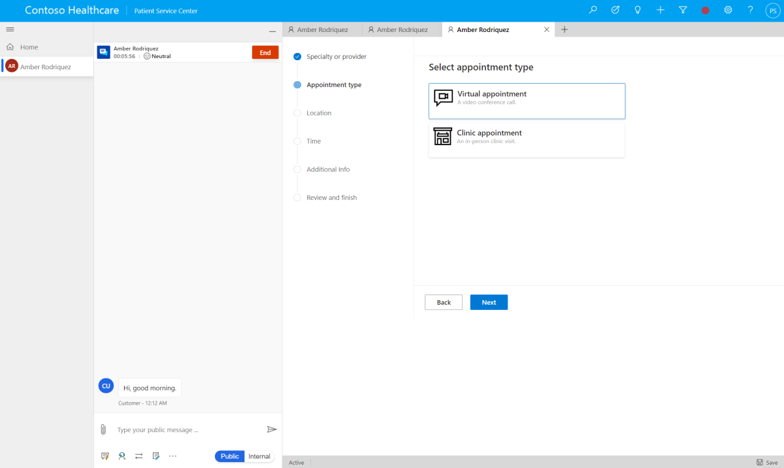Open quick replies icon
This screenshot has width=784, height=468.
[105, 456]
